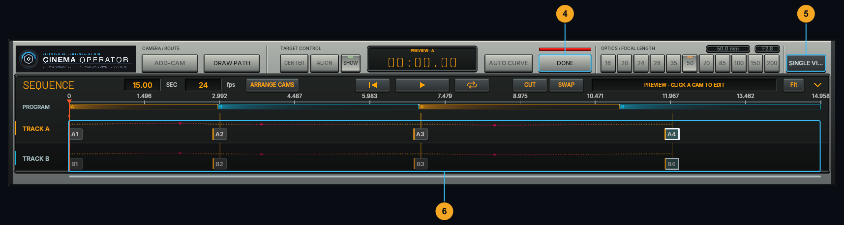
Task: Select camera marker B2 on Track B
Action: [219, 164]
